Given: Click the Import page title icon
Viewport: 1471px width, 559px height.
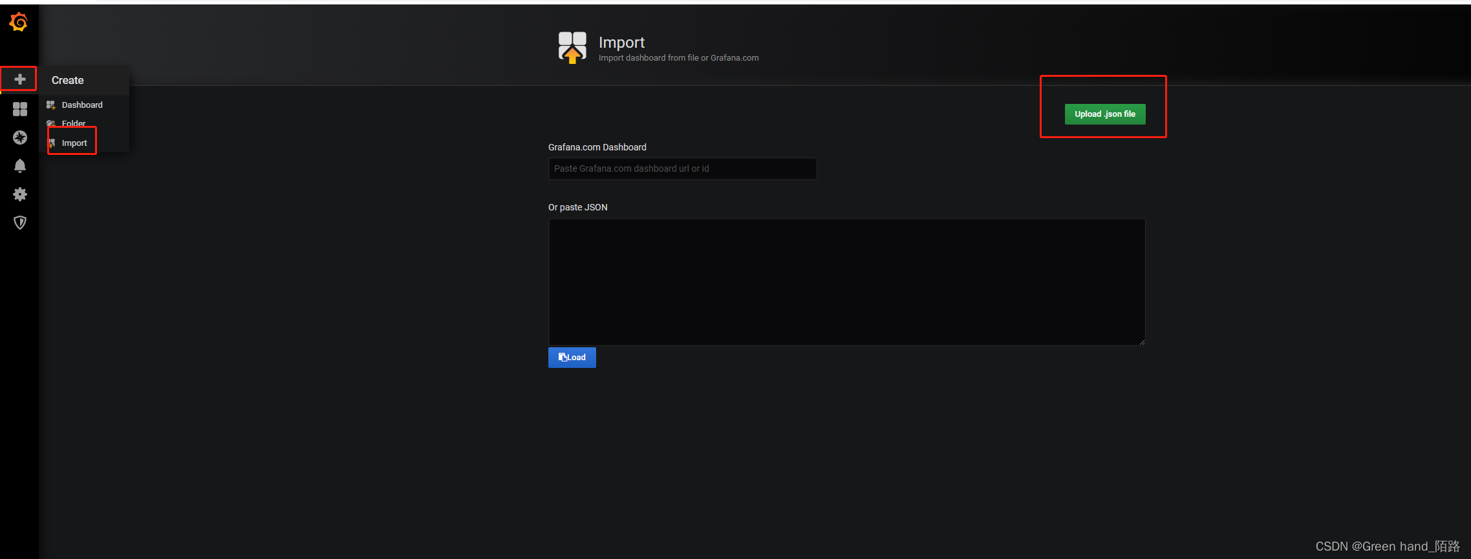Looking at the screenshot, I should pos(572,48).
